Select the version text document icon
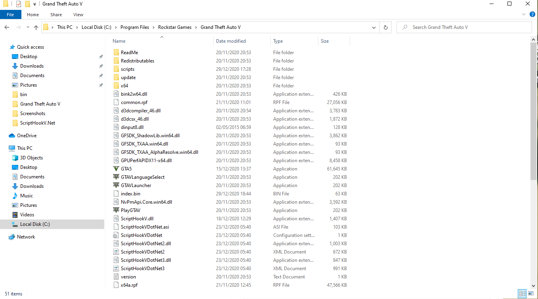 pos(116,277)
